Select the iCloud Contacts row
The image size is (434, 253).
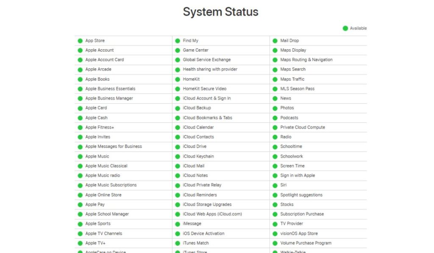coord(221,137)
